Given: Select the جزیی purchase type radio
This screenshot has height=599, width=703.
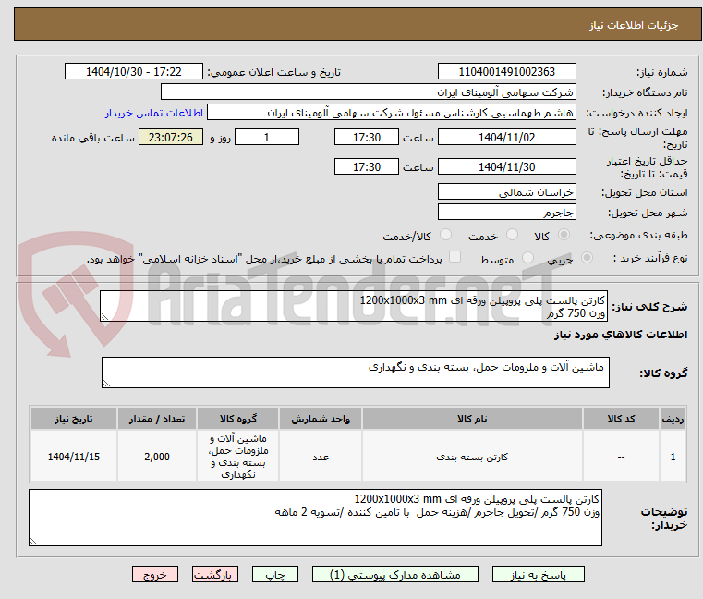Looking at the screenshot, I should click(x=587, y=258).
